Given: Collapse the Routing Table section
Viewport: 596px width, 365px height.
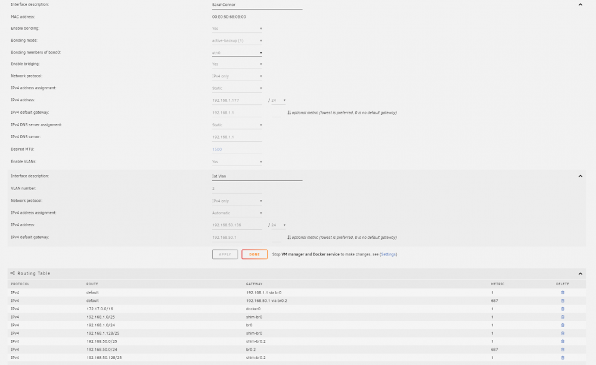Looking at the screenshot, I should pyautogui.click(x=580, y=273).
